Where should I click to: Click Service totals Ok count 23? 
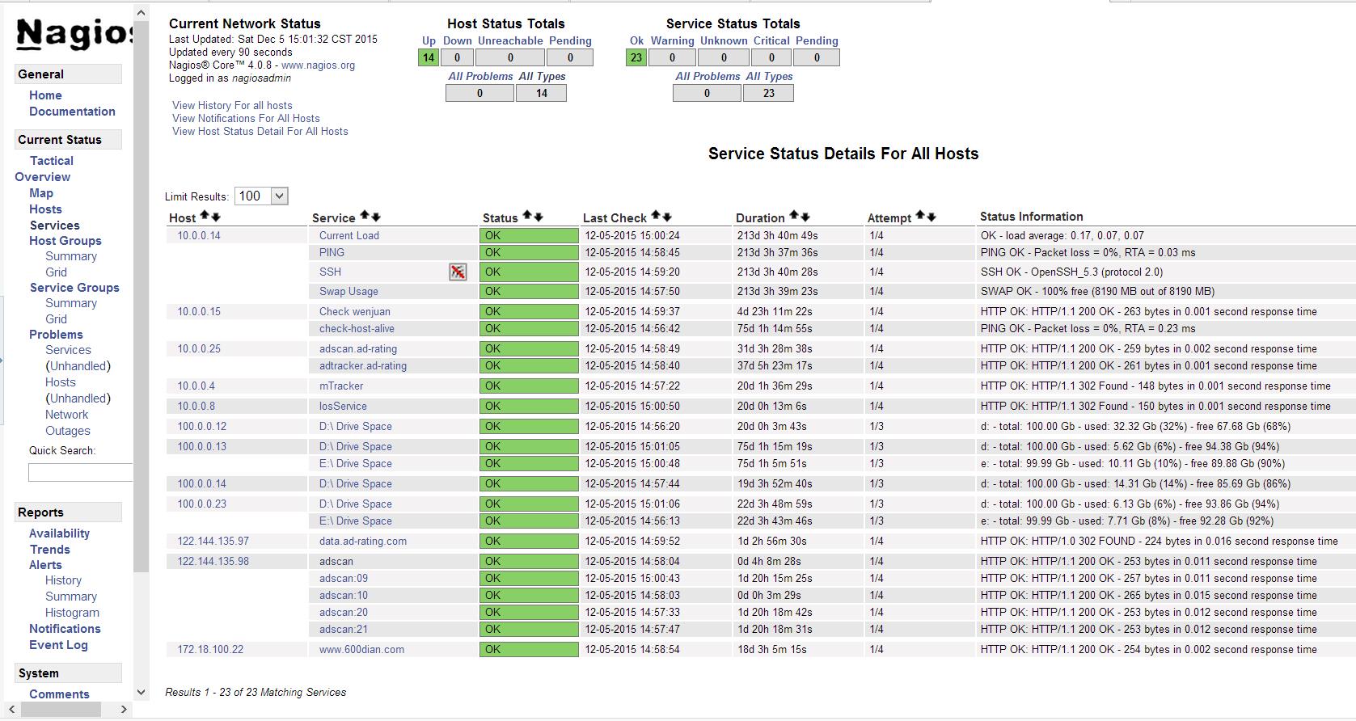(x=636, y=57)
